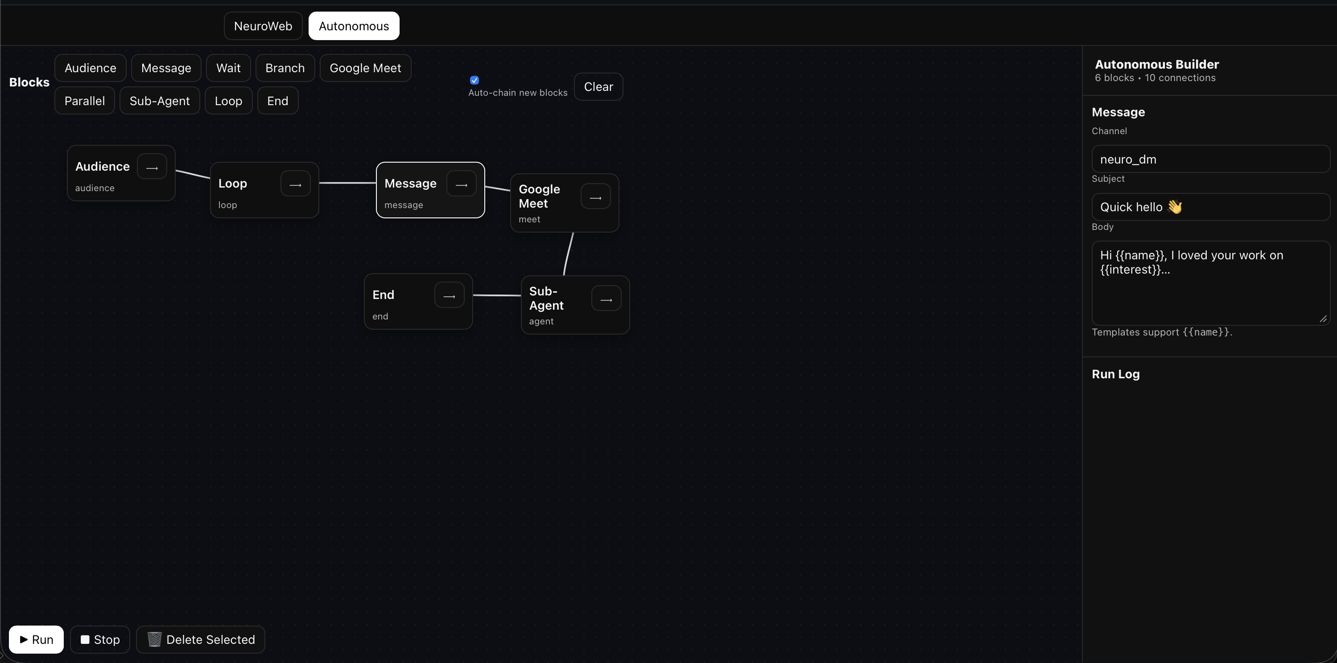Screen dimensions: 1337x663
Task: Click the arrow connector on Message node
Action: click(462, 184)
